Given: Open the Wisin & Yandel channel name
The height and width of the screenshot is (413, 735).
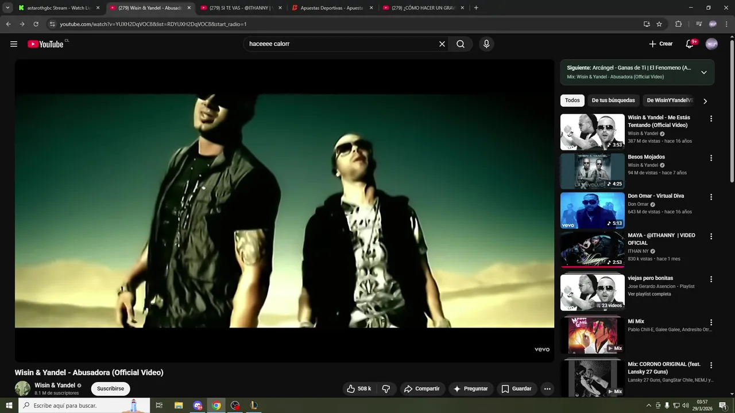Looking at the screenshot, I should click(55, 385).
